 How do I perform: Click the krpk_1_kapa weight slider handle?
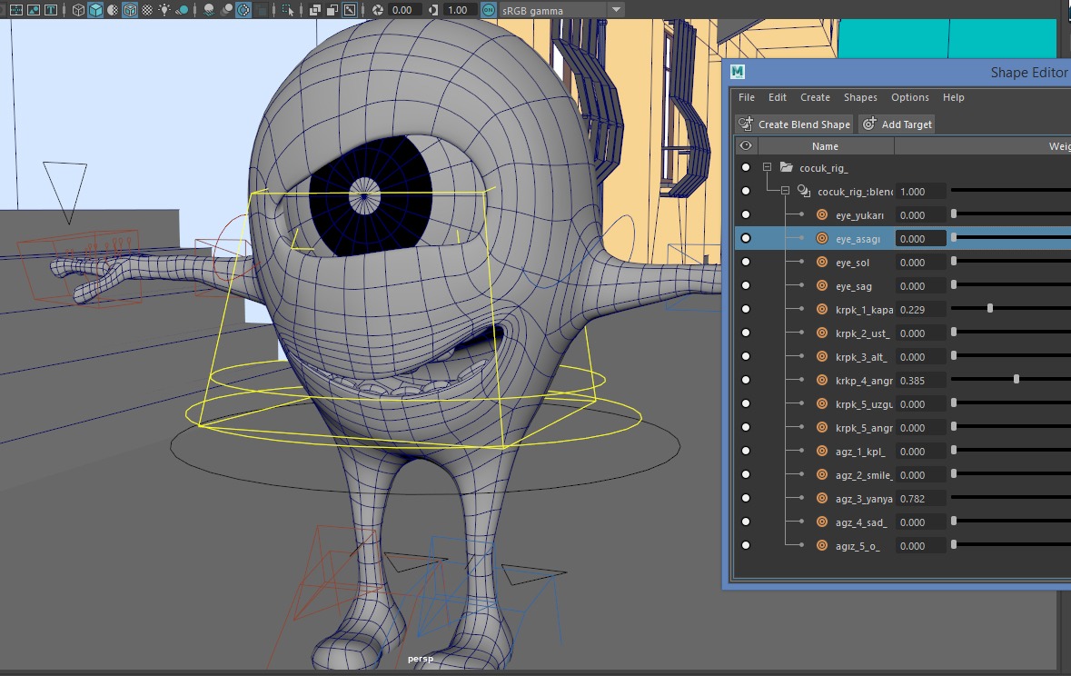990,310
